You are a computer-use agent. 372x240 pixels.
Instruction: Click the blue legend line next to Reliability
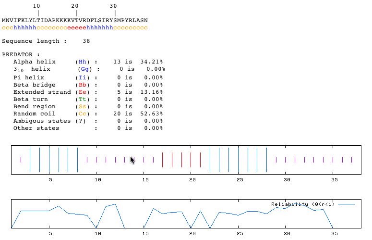point(347,204)
